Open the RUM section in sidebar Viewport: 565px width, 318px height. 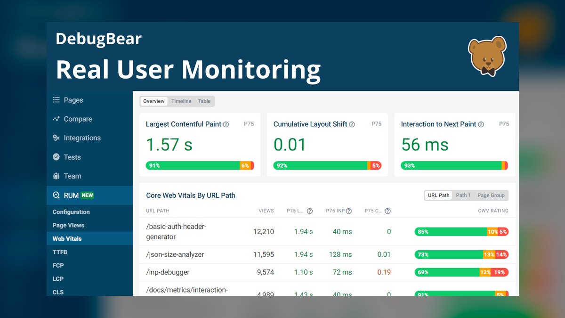(x=89, y=195)
